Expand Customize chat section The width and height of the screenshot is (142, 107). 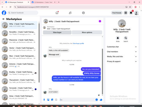(x=122, y=47)
